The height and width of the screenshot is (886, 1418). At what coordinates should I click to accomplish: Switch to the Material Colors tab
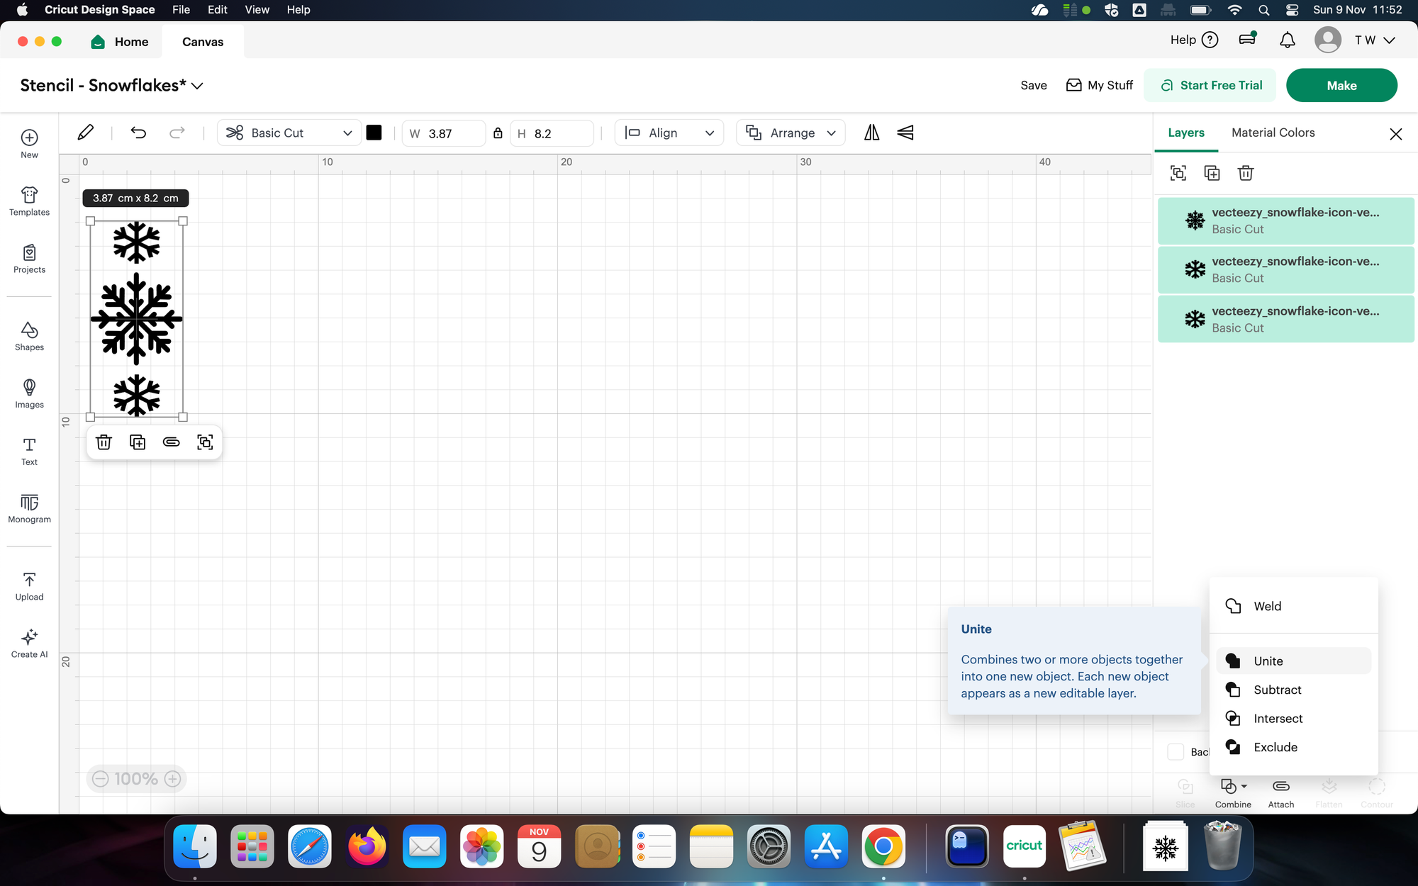point(1273,133)
